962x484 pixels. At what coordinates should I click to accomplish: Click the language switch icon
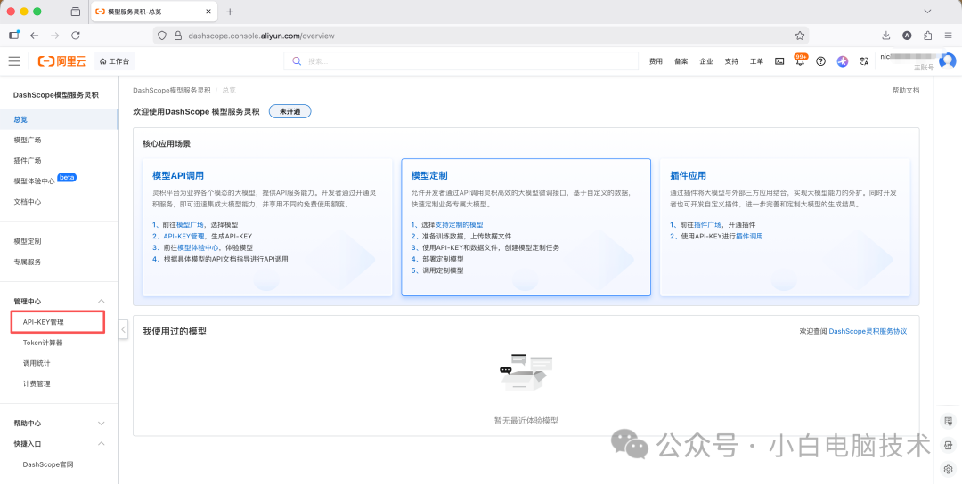click(x=864, y=61)
